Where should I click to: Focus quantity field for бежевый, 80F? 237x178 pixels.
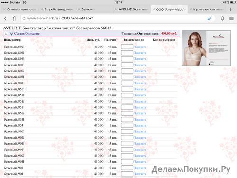(x=127, y=65)
